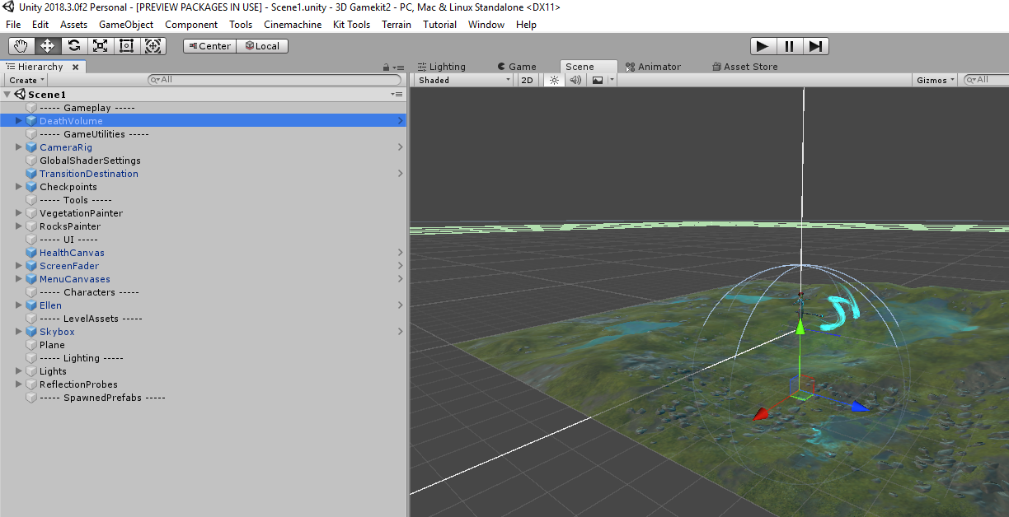Screen dimensions: 1009x517
Task: Select the Scale tool
Action: click(101, 46)
